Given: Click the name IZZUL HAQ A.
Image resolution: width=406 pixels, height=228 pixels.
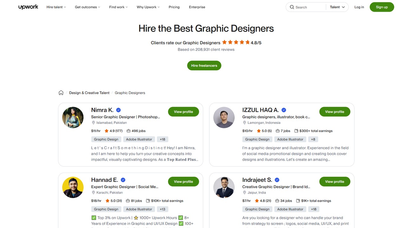Looking at the screenshot, I should pos(261,110).
